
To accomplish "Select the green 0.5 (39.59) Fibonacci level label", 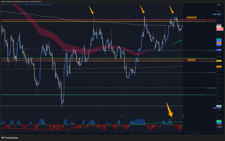I will click(x=212, y=58).
